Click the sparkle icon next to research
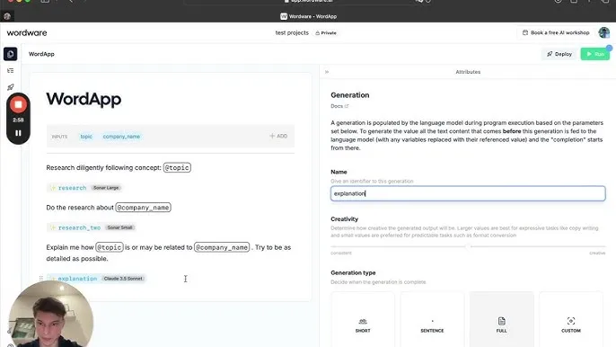 pyautogui.click(x=53, y=188)
